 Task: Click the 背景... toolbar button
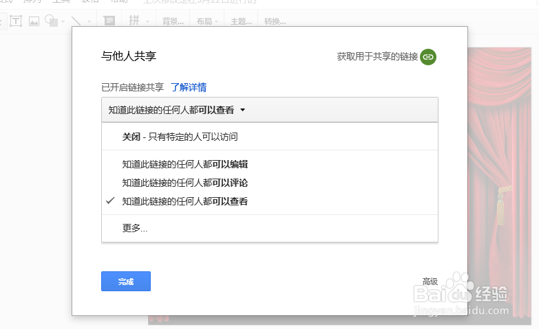pos(173,21)
